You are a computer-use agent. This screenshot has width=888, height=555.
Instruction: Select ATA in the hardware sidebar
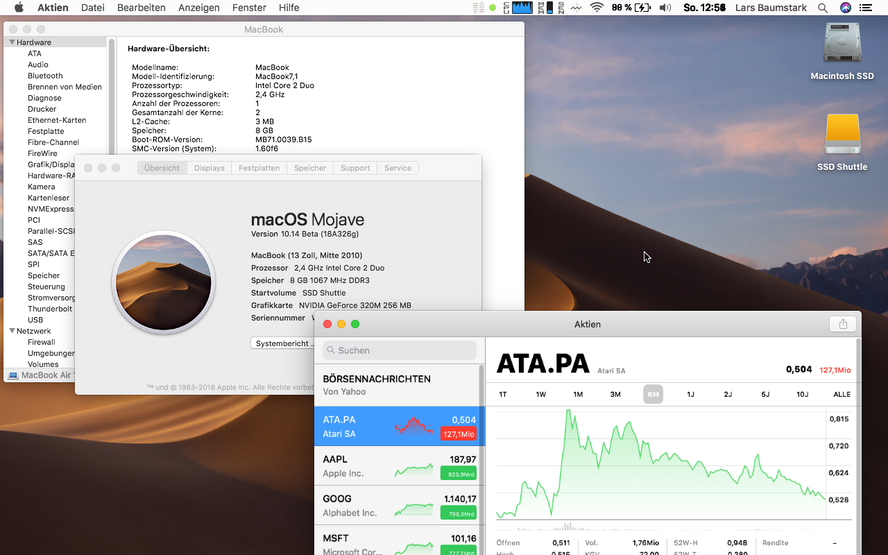(35, 53)
